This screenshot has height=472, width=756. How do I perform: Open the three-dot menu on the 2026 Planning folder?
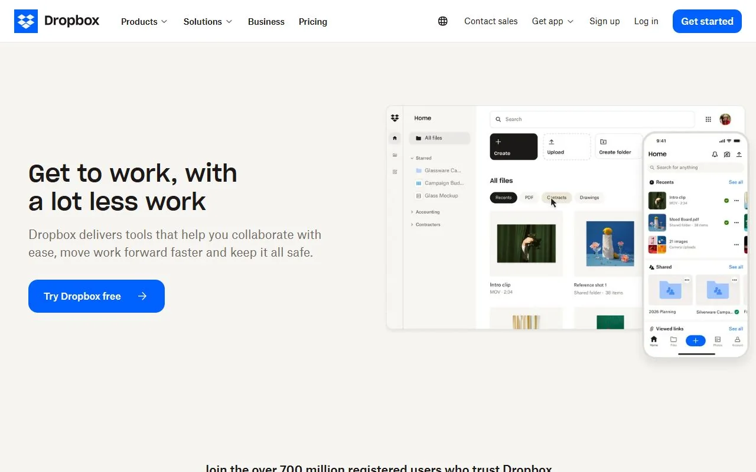coord(686,280)
